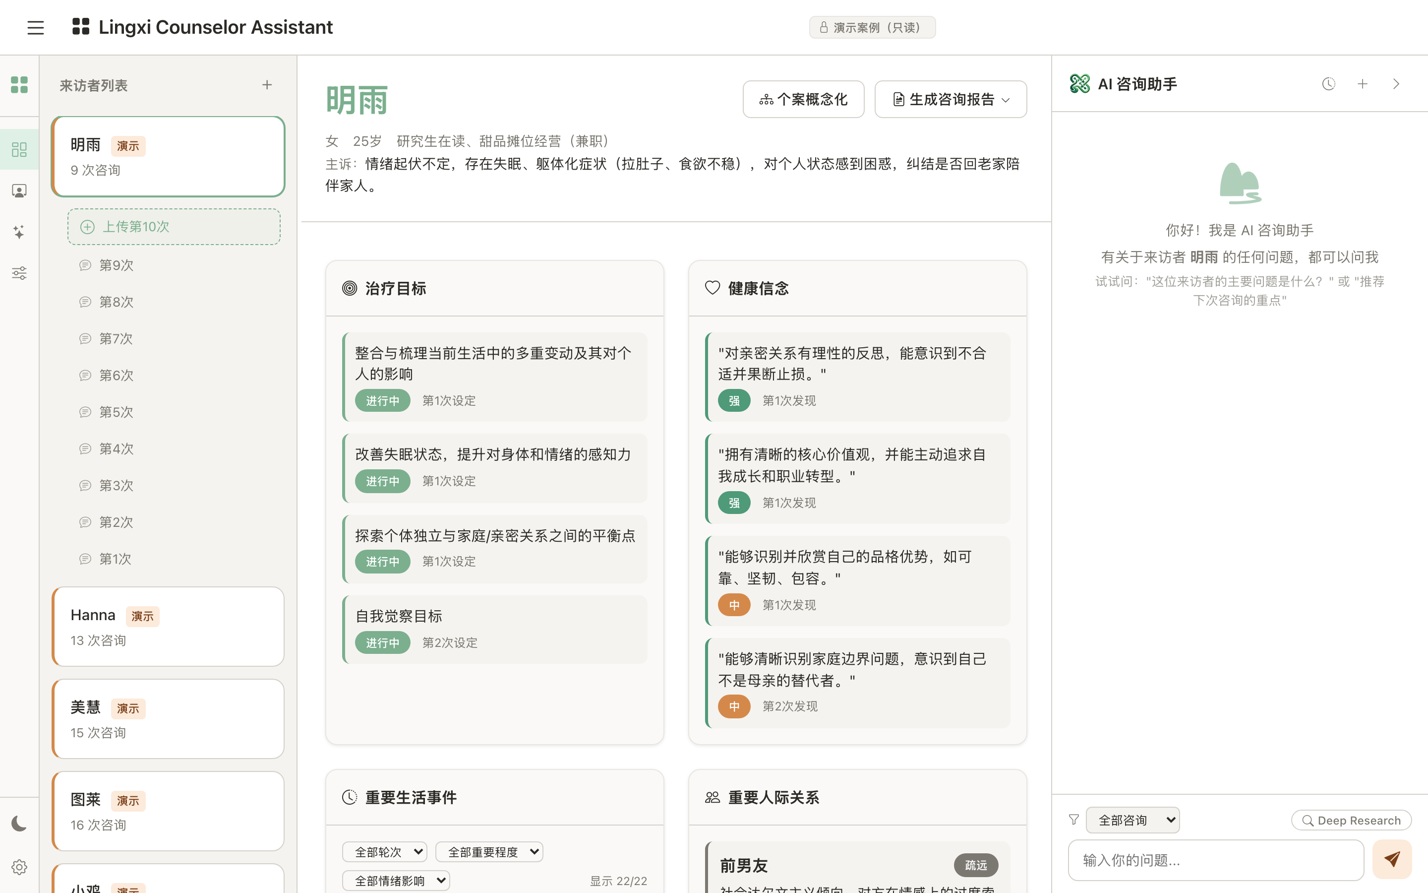Open 个案概念化 view
This screenshot has width=1428, height=893.
coord(803,99)
